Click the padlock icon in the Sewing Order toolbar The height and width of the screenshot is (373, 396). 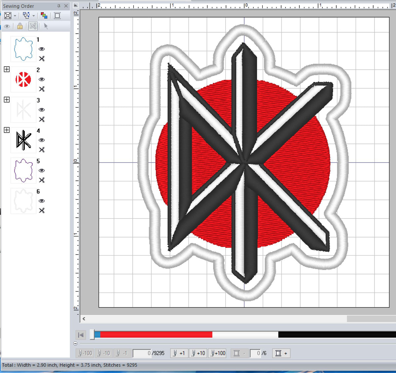point(20,26)
